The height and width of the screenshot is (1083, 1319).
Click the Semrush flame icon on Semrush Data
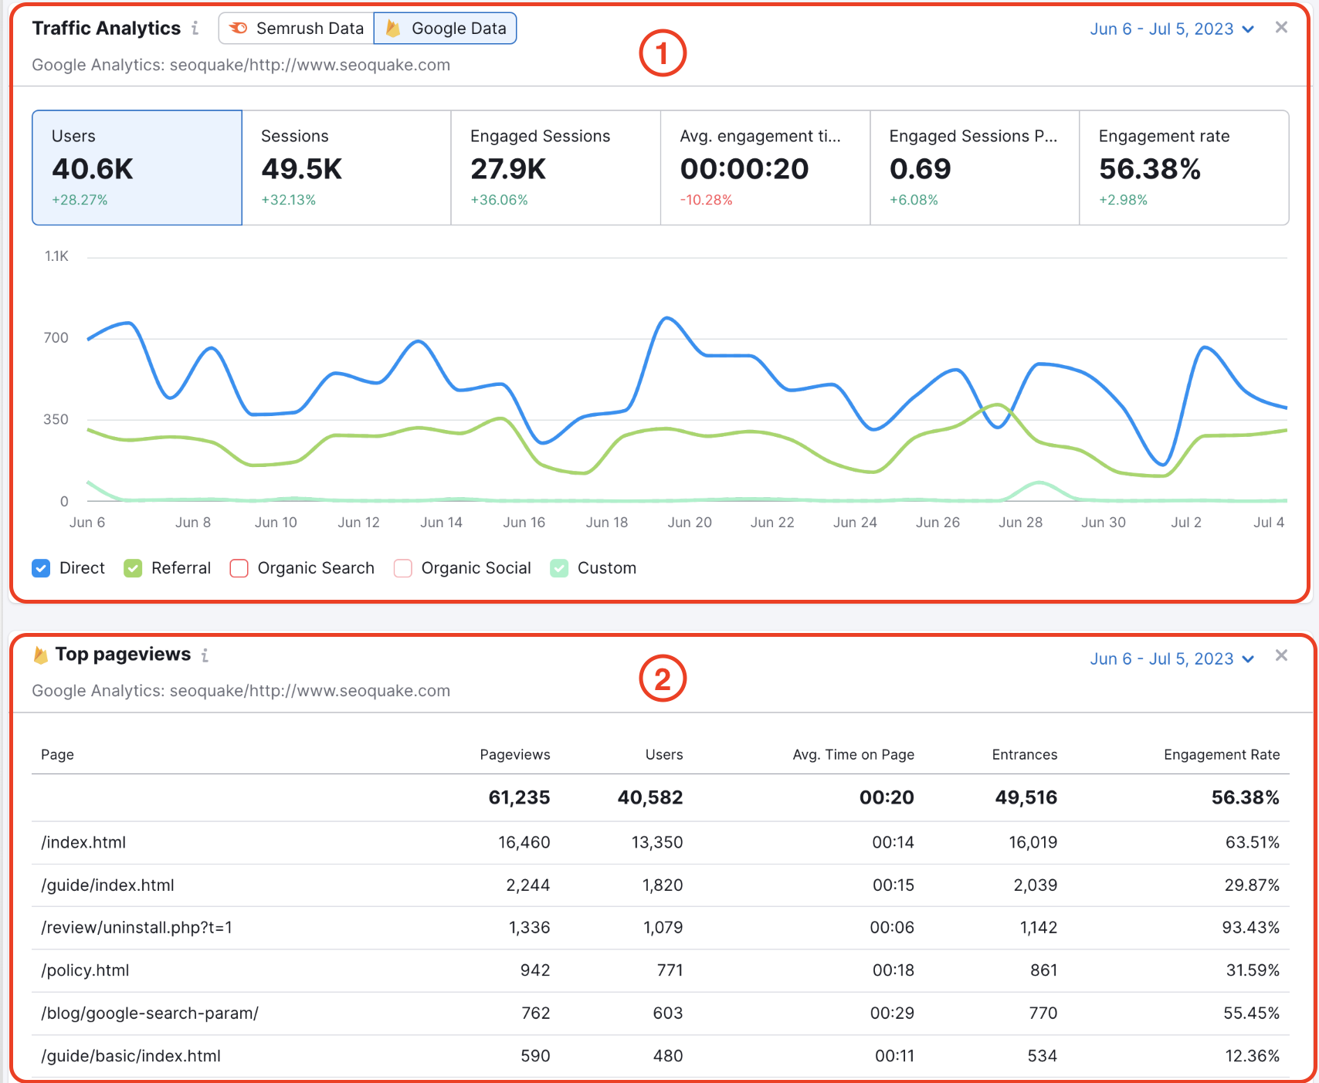tap(239, 28)
